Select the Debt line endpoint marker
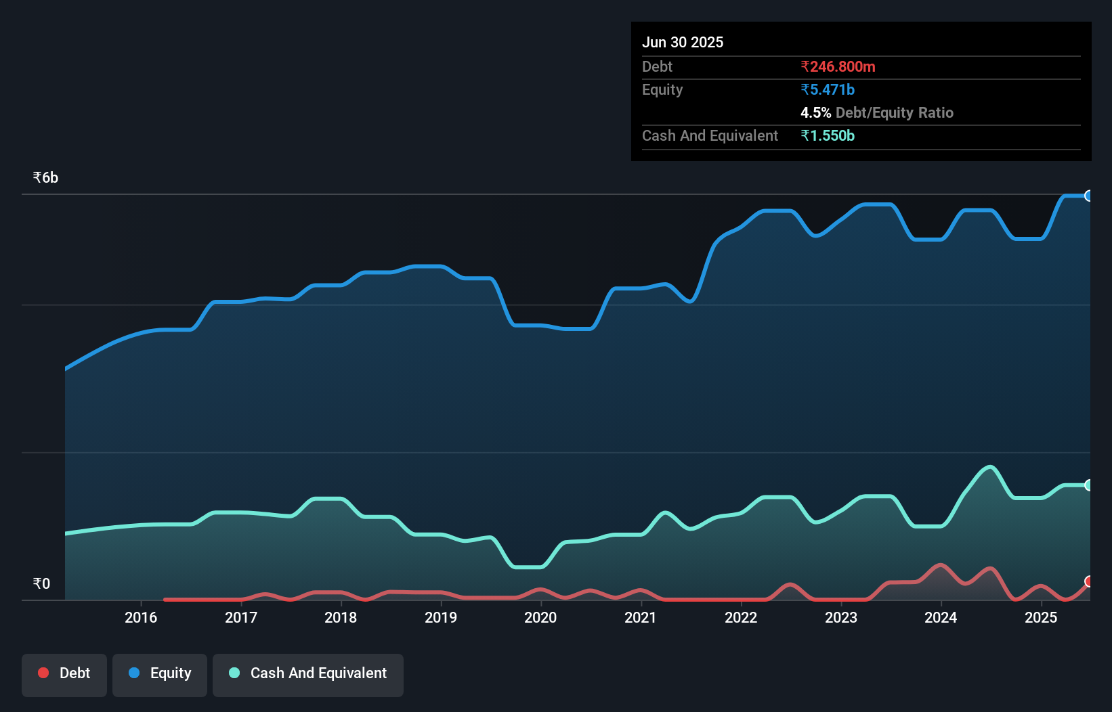1112x712 pixels. (1088, 581)
